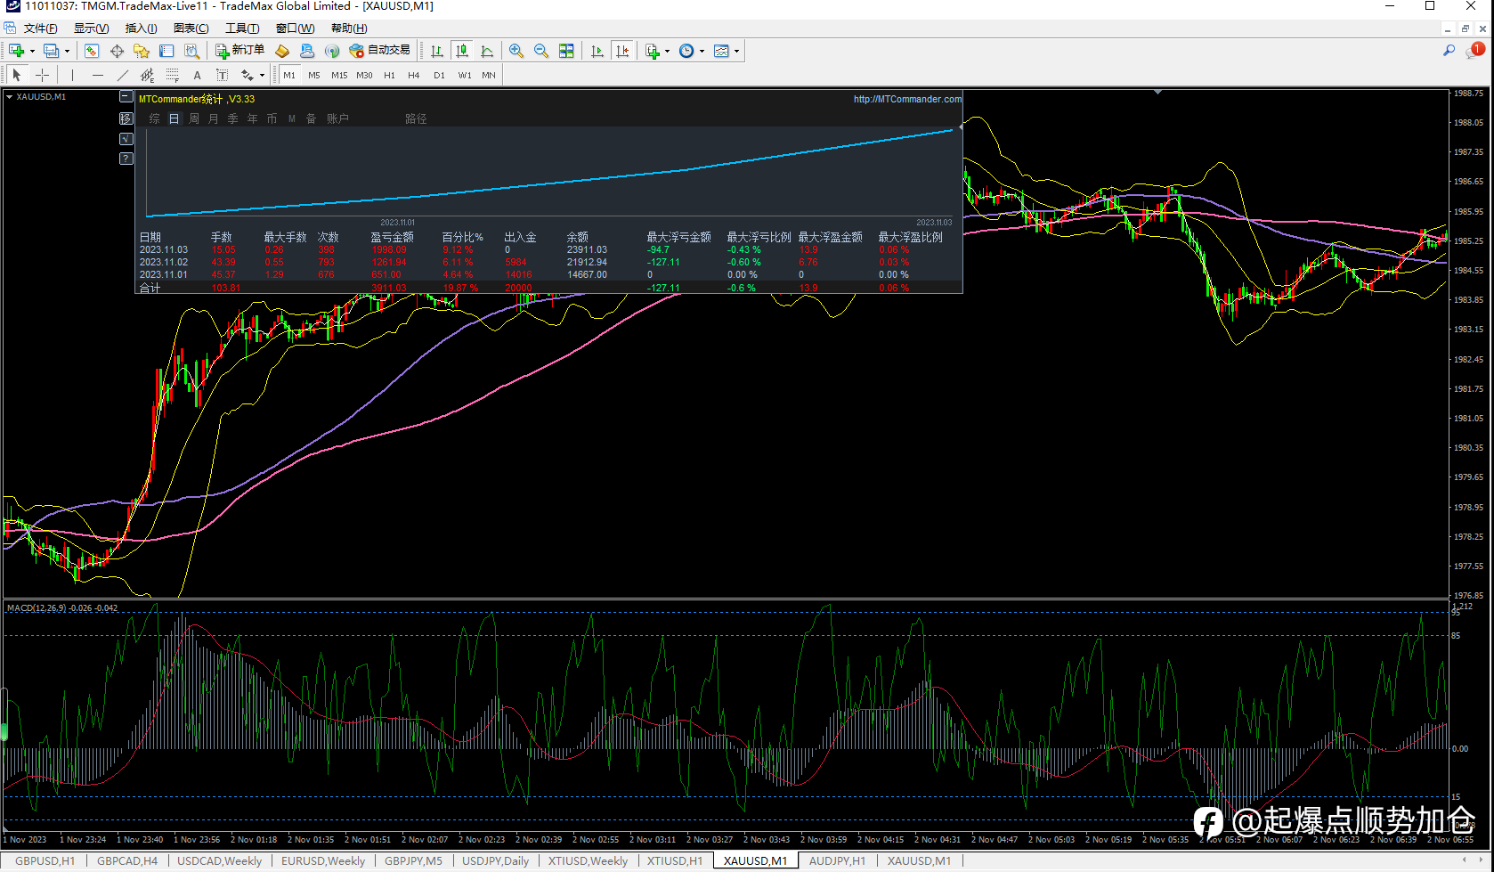This screenshot has width=1494, height=872.
Task: Zoom in on the chart
Action: coord(516,51)
